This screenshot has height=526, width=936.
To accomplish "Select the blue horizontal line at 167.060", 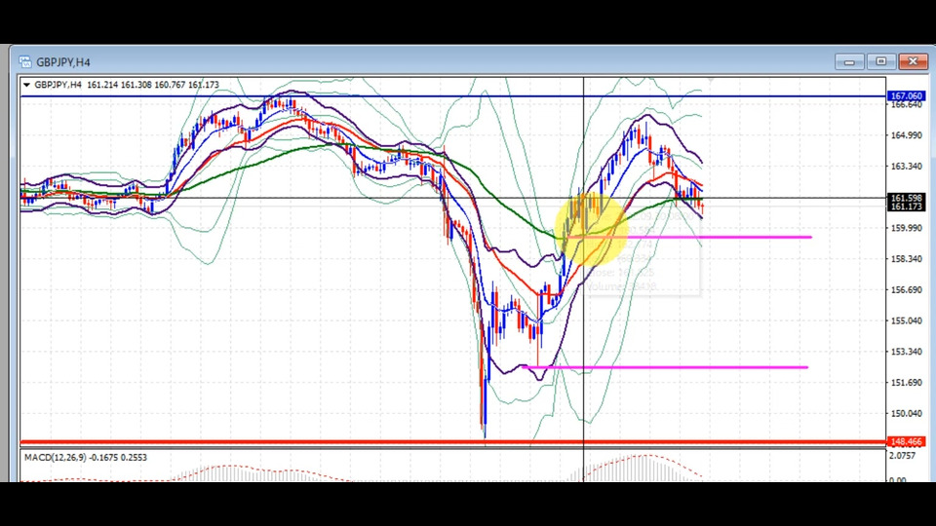I will tap(453, 96).
